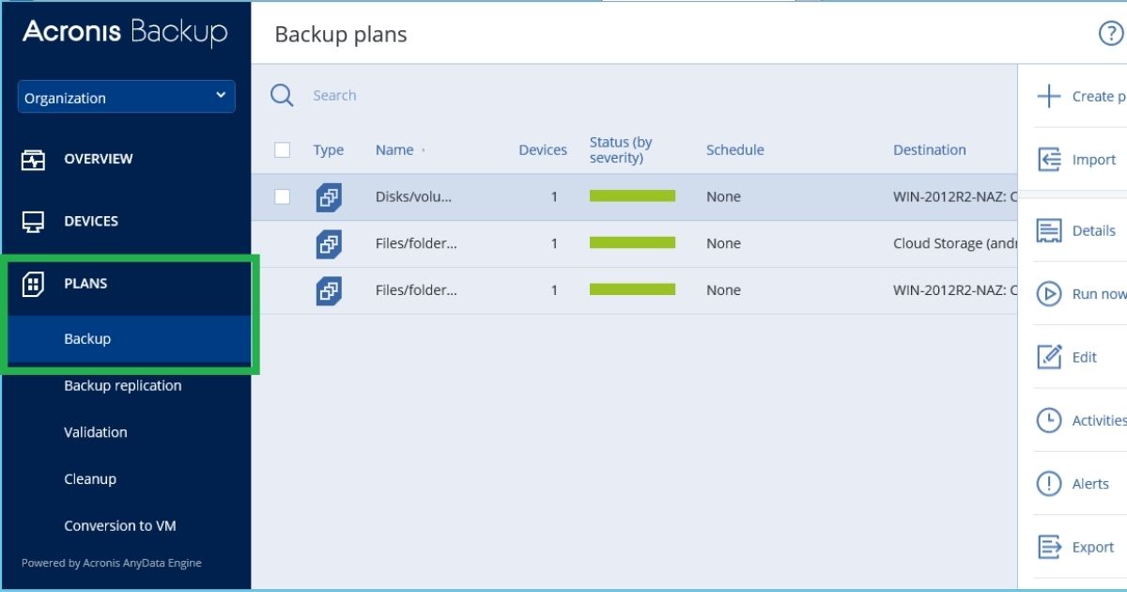Screen dimensions: 1127x592
Task: Click the Edit pencil icon
Action: pos(1048,357)
